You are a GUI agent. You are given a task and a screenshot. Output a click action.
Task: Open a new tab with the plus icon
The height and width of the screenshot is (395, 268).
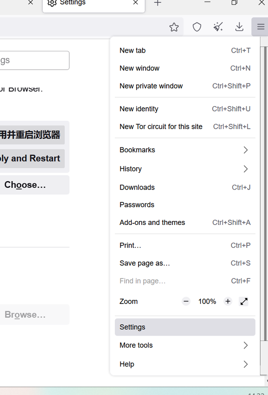coord(157,4)
